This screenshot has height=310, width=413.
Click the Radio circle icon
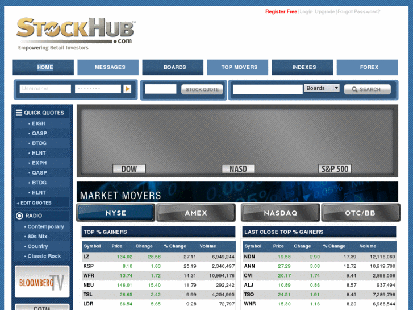(19, 216)
